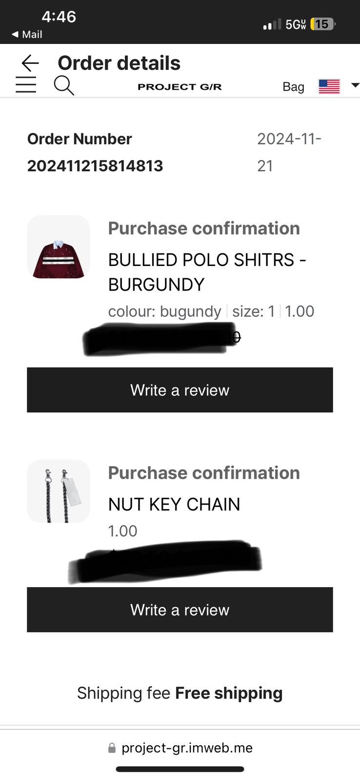Tap the lock icon in the address bar
Image resolution: width=360 pixels, height=781 pixels.
click(112, 748)
